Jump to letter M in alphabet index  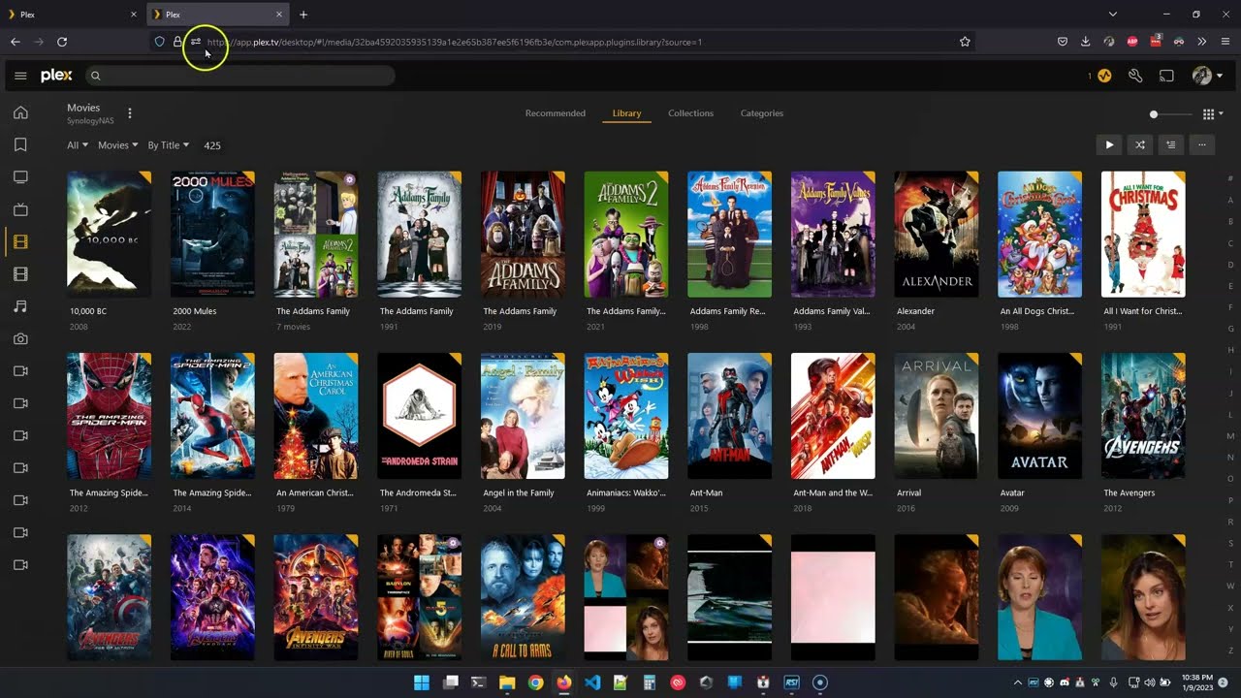pyautogui.click(x=1230, y=436)
